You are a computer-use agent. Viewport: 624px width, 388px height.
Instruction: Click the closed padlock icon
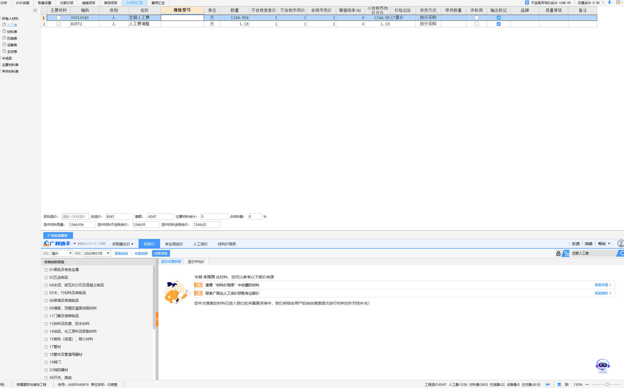[x=558, y=253]
